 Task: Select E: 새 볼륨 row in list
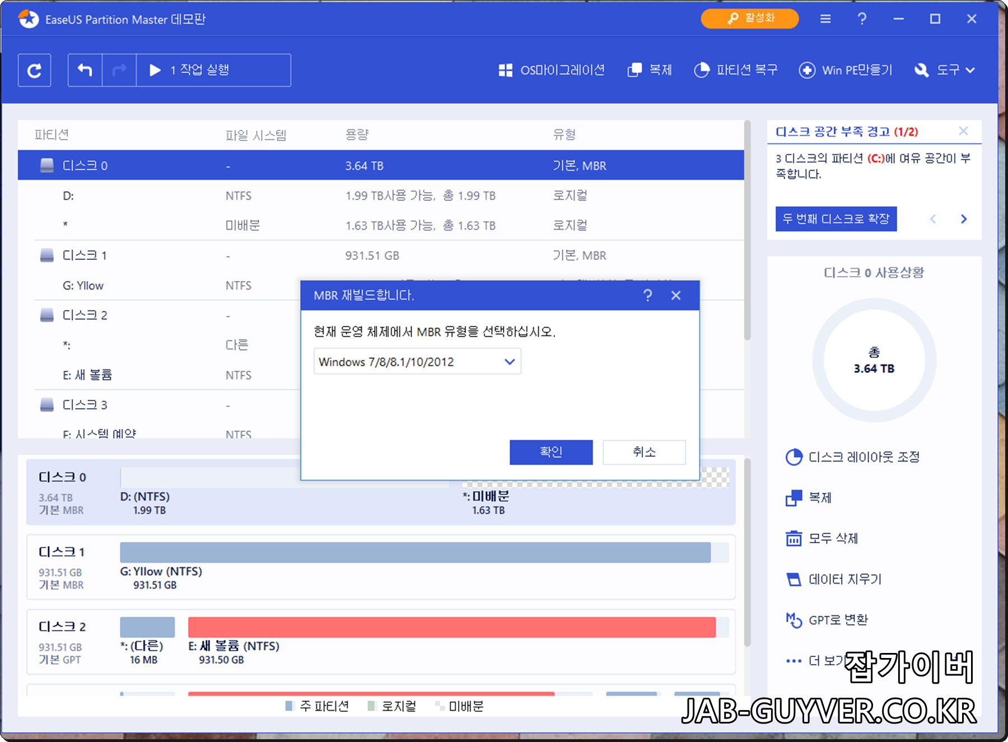coord(159,375)
